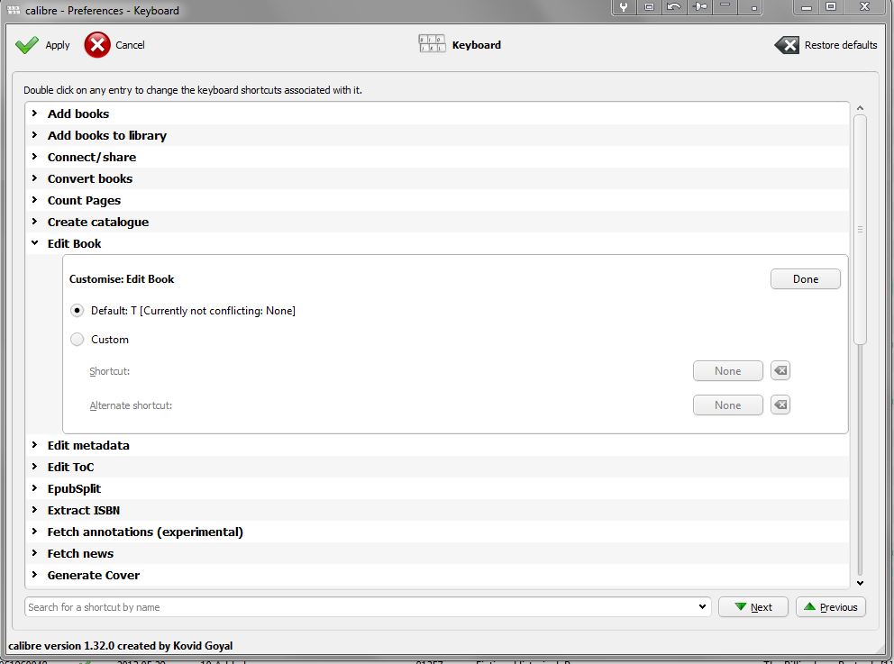Clear the Shortcut field with its erase icon
This screenshot has height=664, width=894.
[x=780, y=371]
